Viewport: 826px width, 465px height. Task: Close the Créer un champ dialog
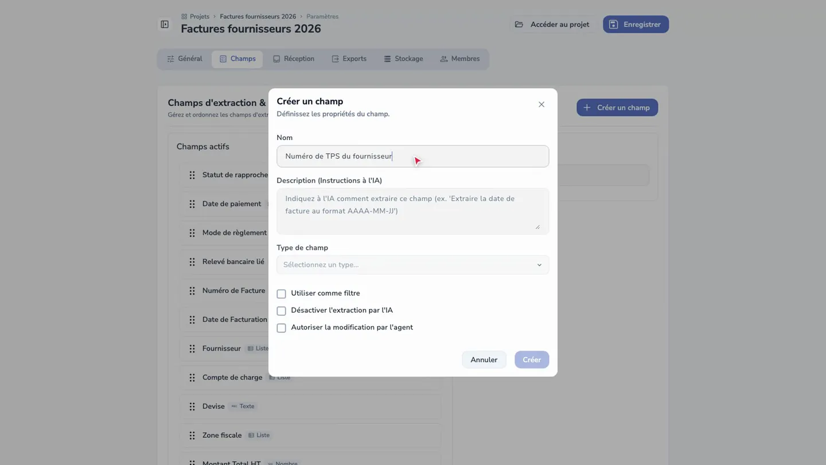(x=541, y=104)
